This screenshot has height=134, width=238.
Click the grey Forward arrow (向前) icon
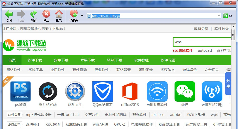pos(21,14)
